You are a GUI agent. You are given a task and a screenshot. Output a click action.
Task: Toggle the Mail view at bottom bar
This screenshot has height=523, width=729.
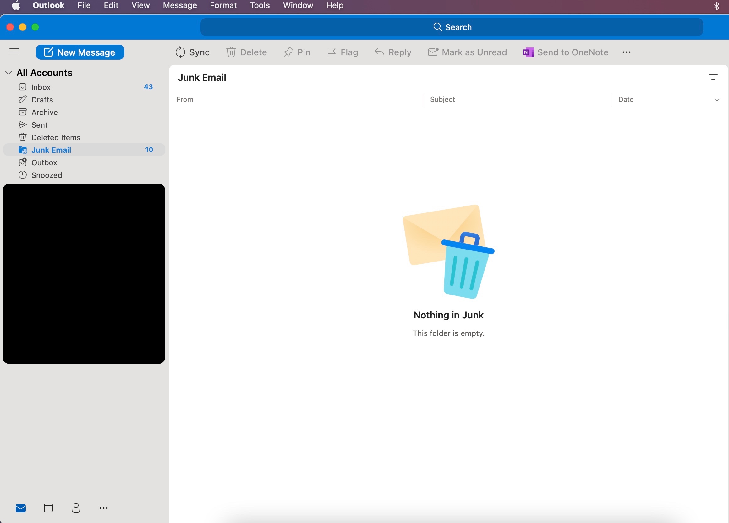coord(21,508)
